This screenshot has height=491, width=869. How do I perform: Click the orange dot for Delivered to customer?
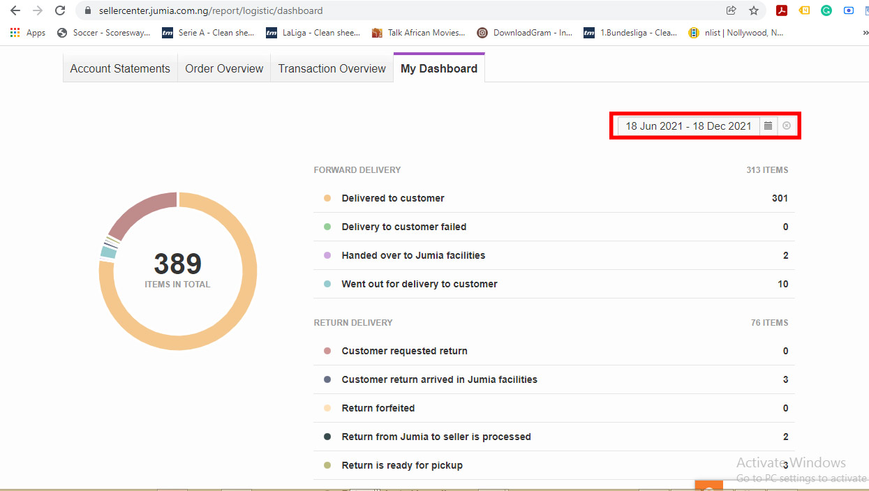327,198
